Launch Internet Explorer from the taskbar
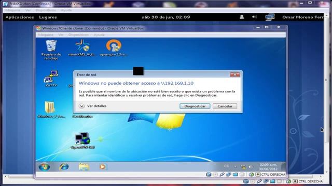 pos(64,166)
